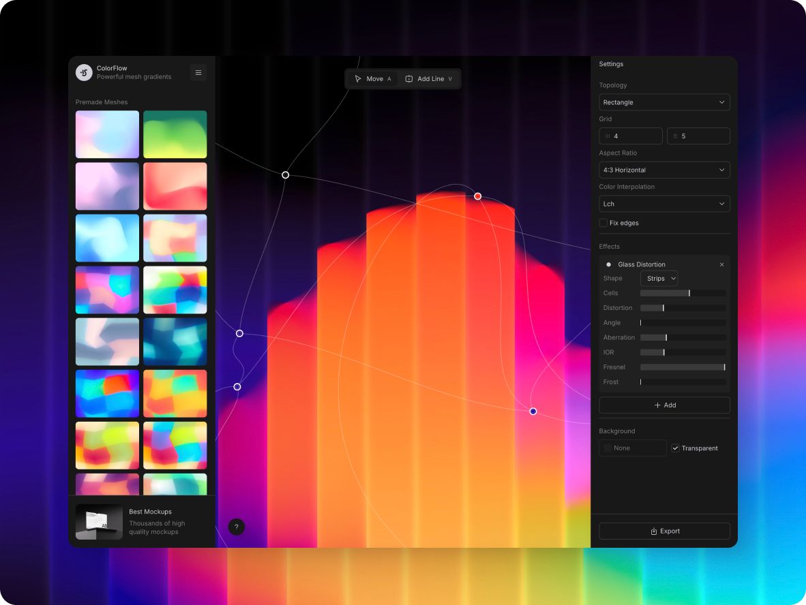Click the grid columns field showing 4
This screenshot has width=806, height=605.
click(631, 136)
